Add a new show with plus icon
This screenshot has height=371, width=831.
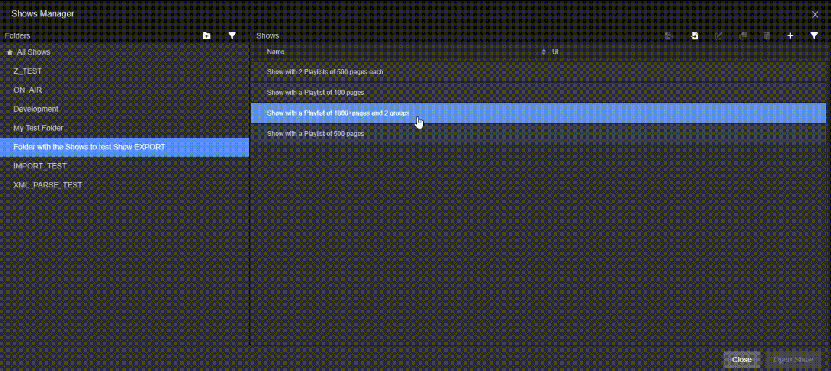pos(790,36)
